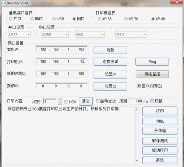Click the 周期 period 500 ms field
This screenshot has height=167, width=184.
[136, 101]
